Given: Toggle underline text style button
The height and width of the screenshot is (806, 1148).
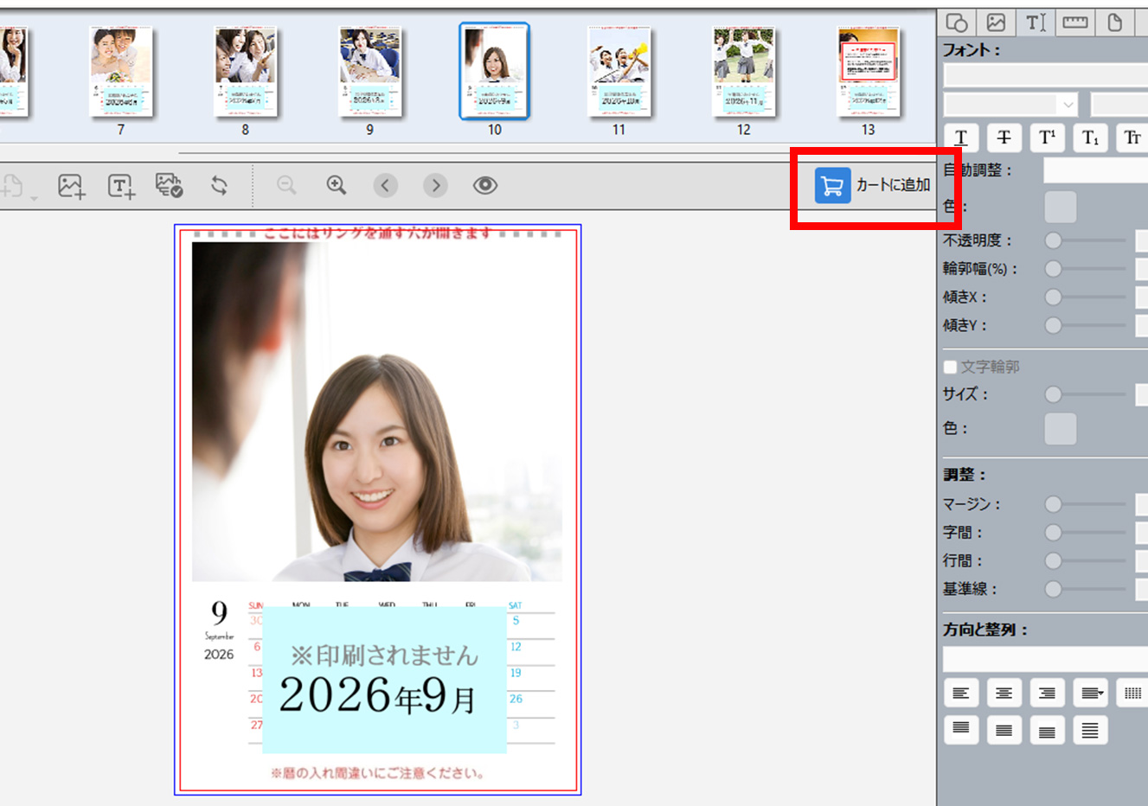Looking at the screenshot, I should 961,138.
